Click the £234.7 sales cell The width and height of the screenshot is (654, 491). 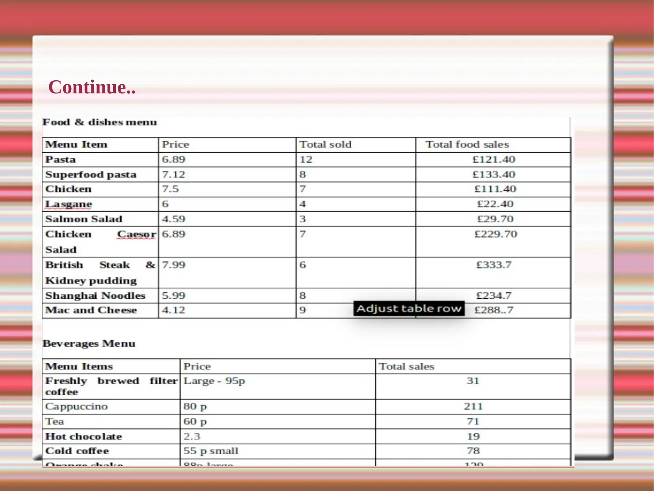click(x=493, y=296)
